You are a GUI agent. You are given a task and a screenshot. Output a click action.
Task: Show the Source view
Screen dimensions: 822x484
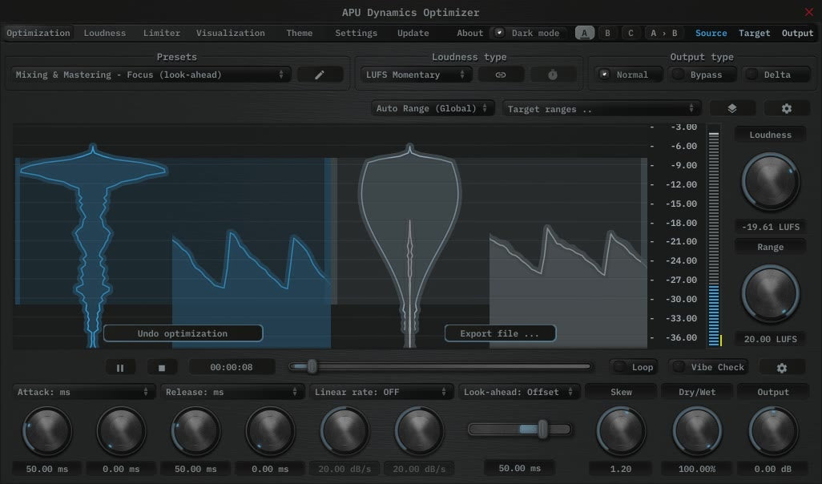[711, 33]
